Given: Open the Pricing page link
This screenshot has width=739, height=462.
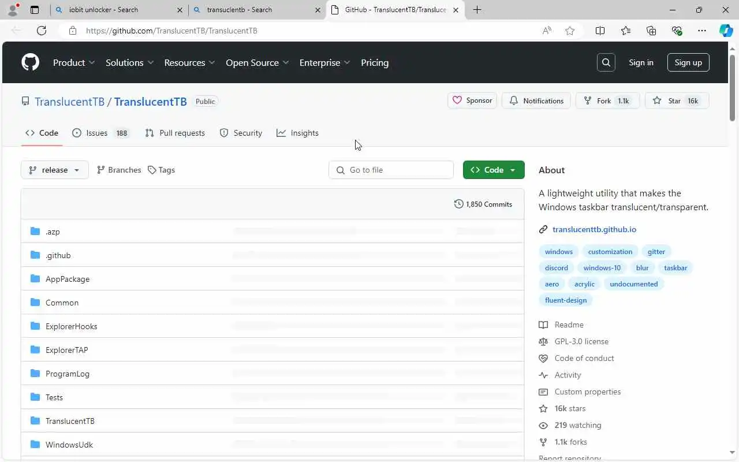Looking at the screenshot, I should 375,62.
